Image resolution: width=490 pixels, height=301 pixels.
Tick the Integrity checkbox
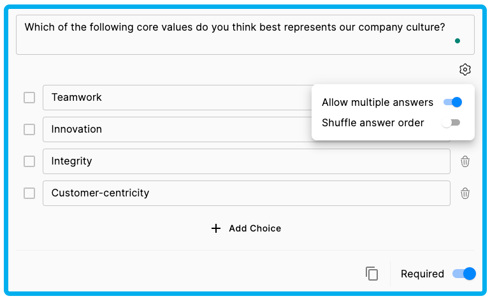29,161
